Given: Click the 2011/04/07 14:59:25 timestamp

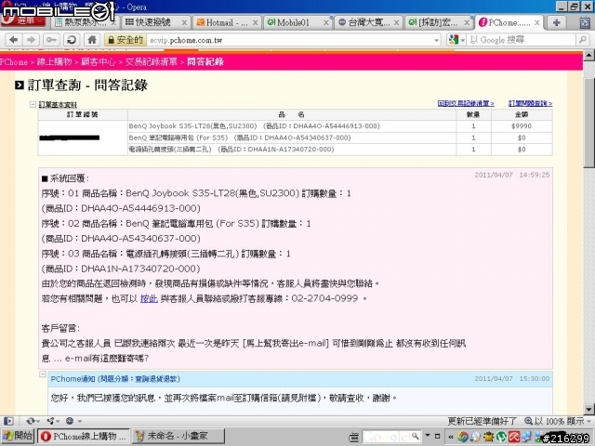Looking at the screenshot, I should coord(512,175).
